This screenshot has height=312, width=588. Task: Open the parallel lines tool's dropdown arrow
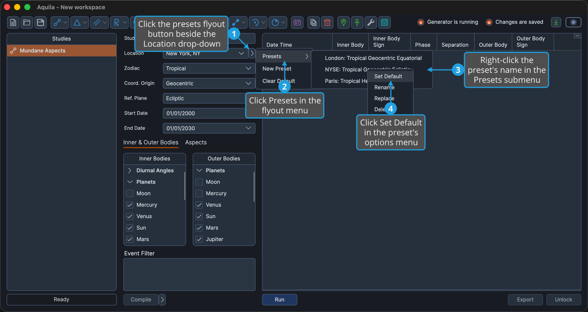(x=105, y=22)
